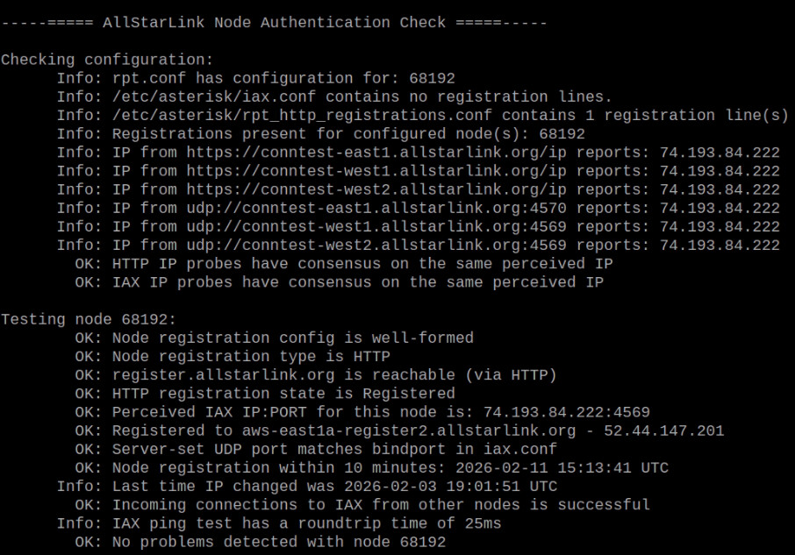Click the "Testing node 68192" line
795x555 pixels.
(x=88, y=319)
